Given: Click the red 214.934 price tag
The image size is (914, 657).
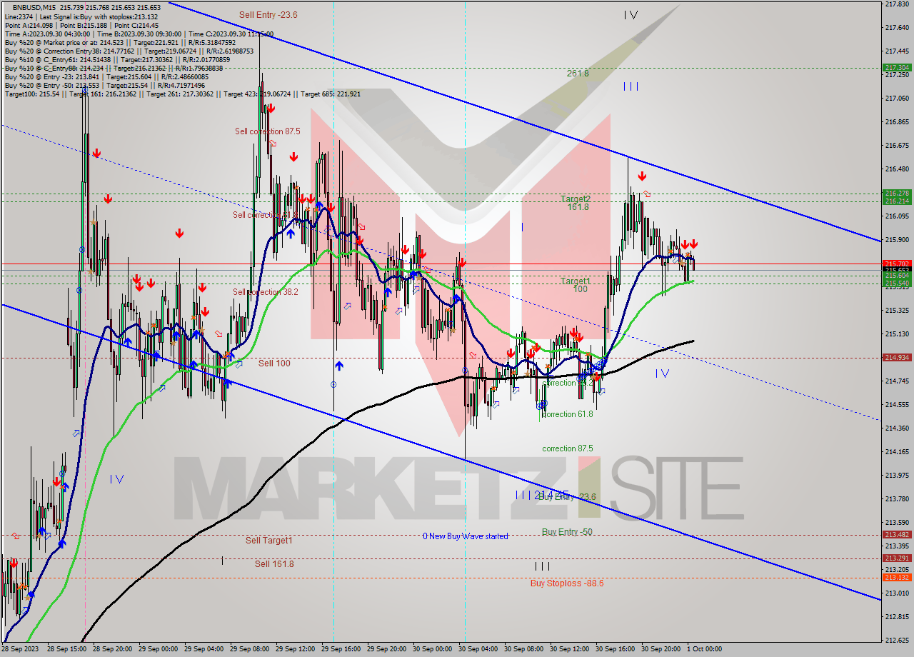Looking at the screenshot, I should pyautogui.click(x=897, y=357).
